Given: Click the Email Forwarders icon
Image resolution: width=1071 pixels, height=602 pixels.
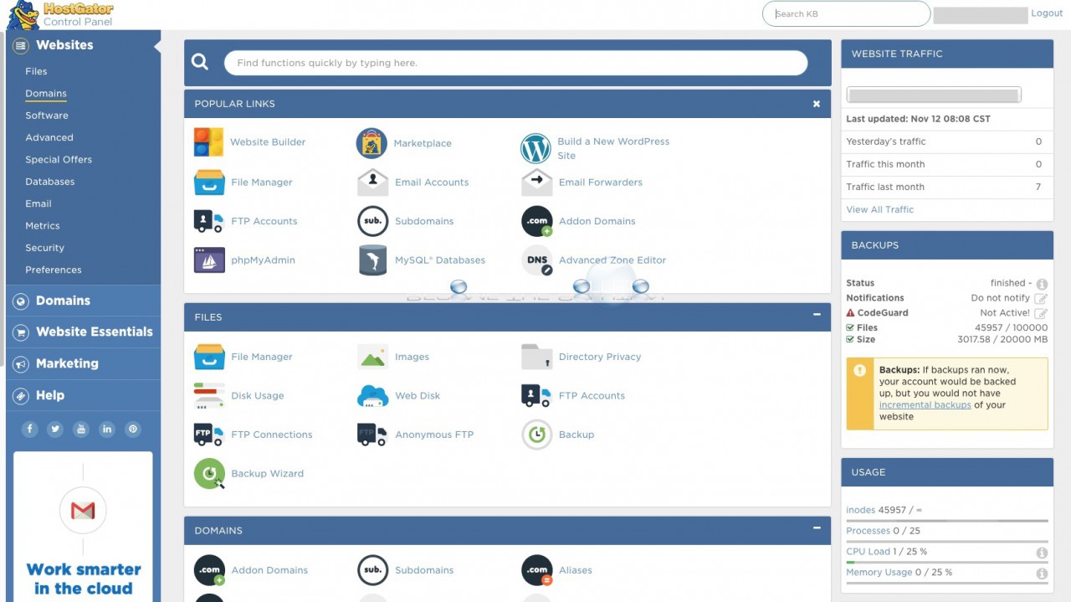Looking at the screenshot, I should [536, 182].
